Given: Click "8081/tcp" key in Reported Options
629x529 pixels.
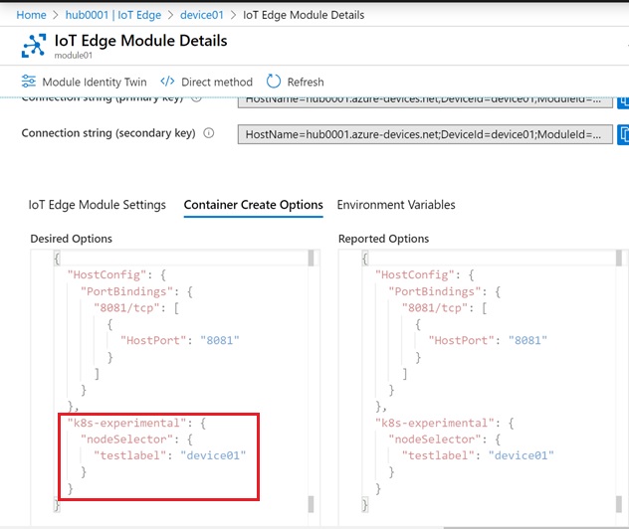Looking at the screenshot, I should (435, 308).
